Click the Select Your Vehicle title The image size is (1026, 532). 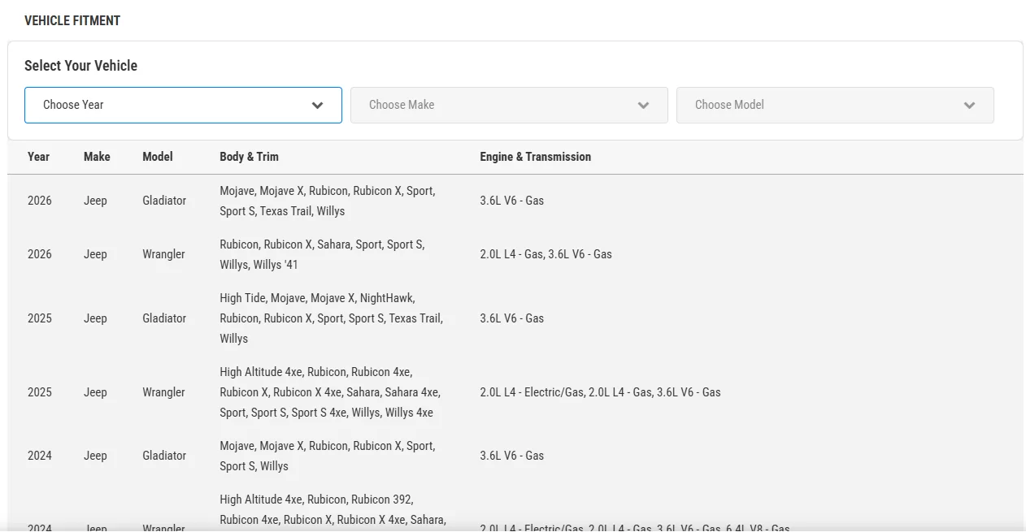pyautogui.click(x=80, y=66)
